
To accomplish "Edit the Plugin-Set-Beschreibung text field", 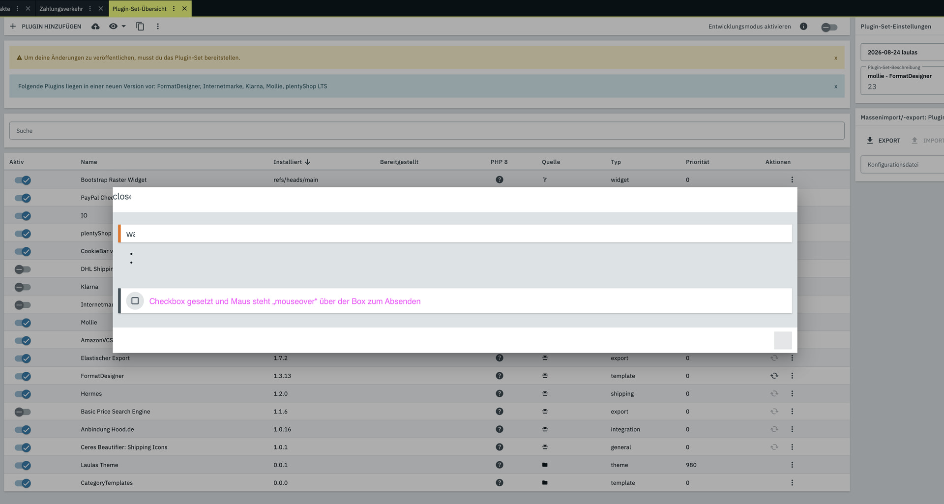I will [x=902, y=81].
